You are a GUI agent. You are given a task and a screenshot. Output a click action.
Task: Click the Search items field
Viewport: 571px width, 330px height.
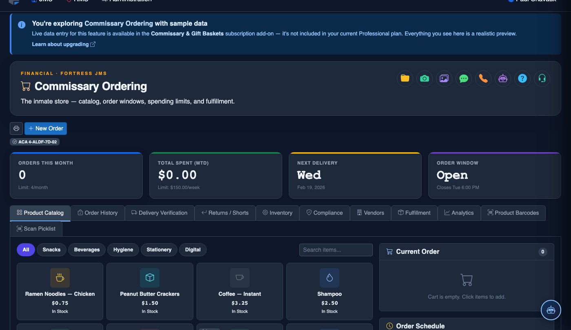pos(336,250)
